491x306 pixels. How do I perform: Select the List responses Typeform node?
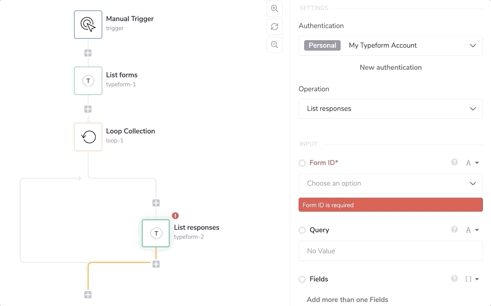tap(156, 233)
